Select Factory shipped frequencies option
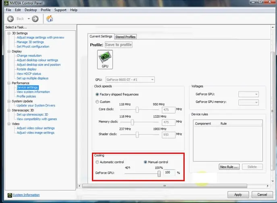Image resolution: width=277 pixels, height=203 pixels. click(97, 94)
